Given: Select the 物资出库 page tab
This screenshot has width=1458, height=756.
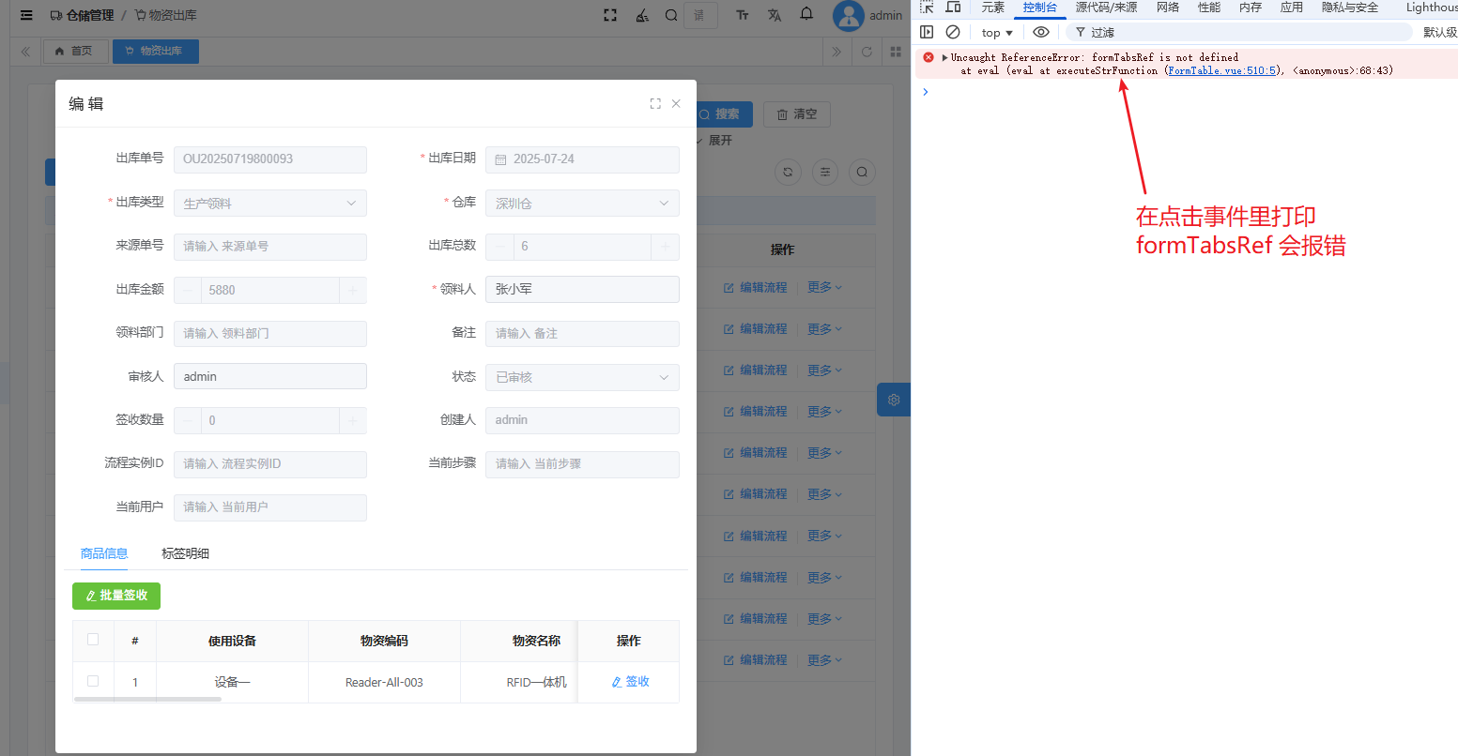Looking at the screenshot, I should click(156, 51).
